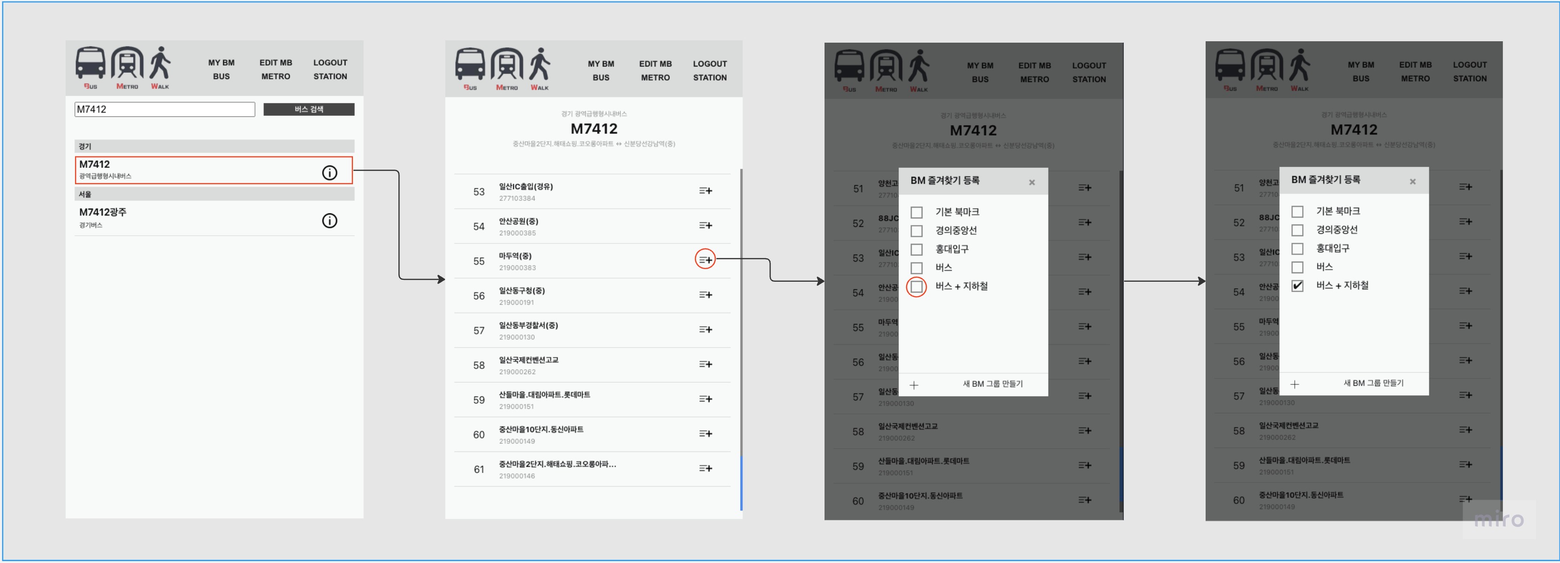Uncheck the 버스 + 지하철 checkbox
This screenshot has width=1560, height=563.
pyautogui.click(x=1297, y=286)
